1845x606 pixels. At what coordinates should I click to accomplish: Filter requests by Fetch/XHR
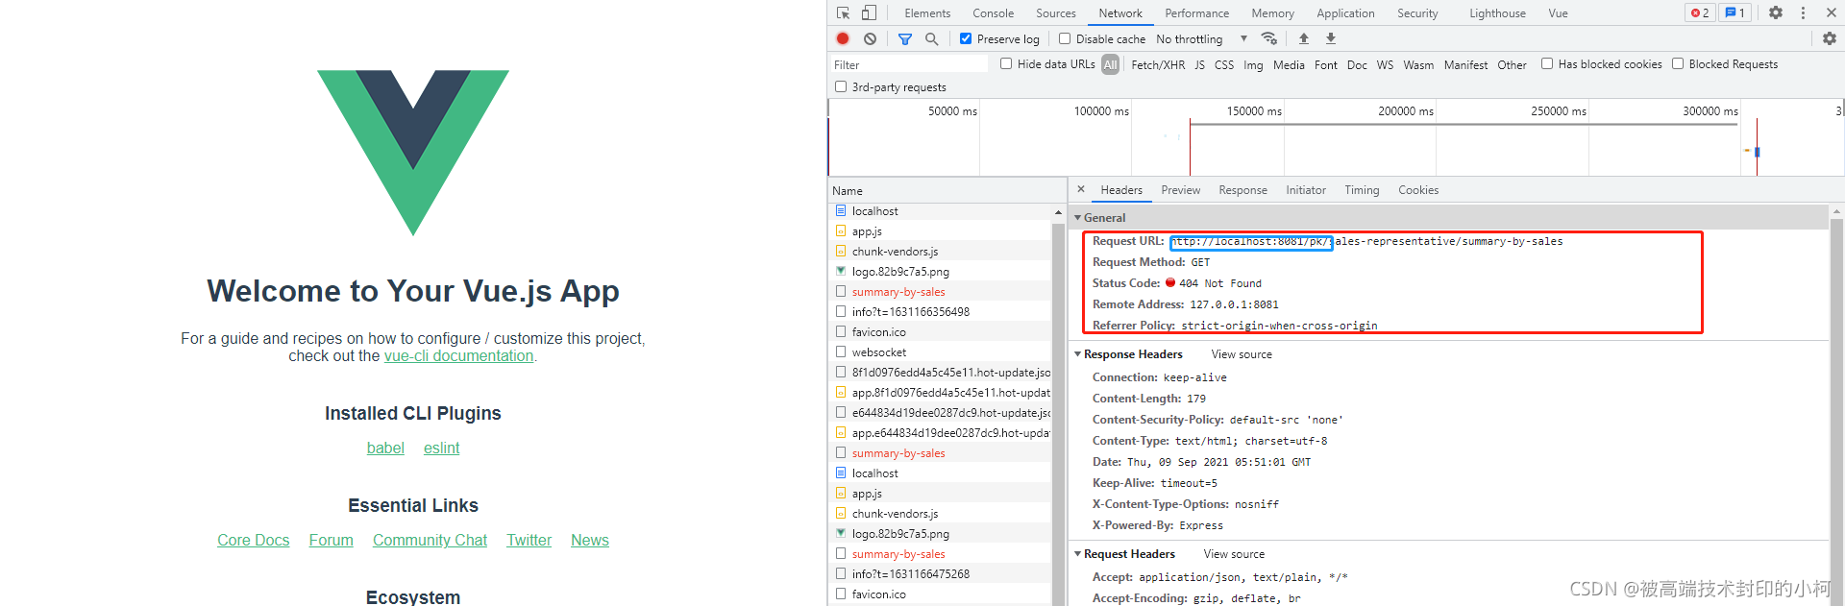tap(1158, 64)
